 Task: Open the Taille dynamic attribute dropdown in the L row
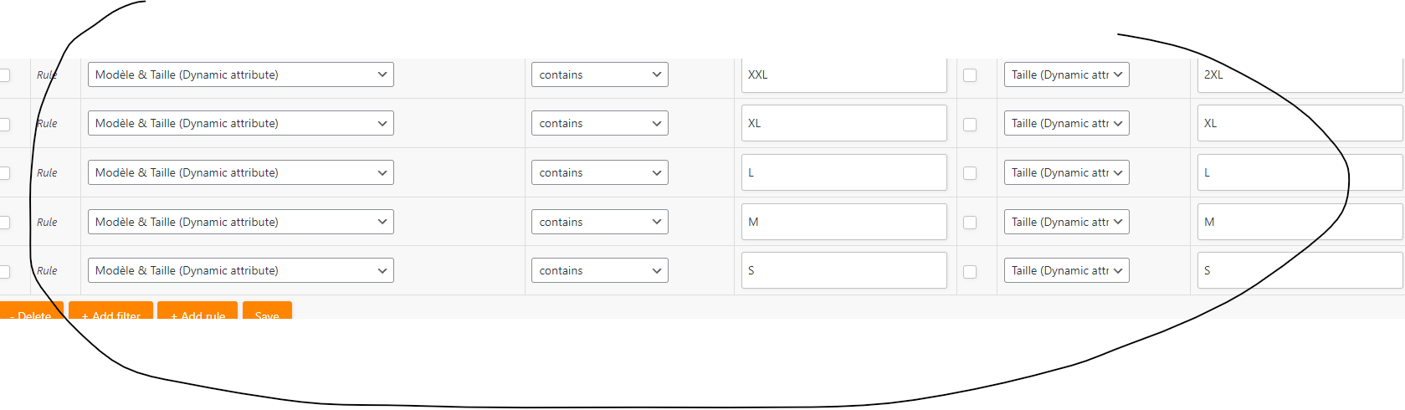pyautogui.click(x=1067, y=172)
